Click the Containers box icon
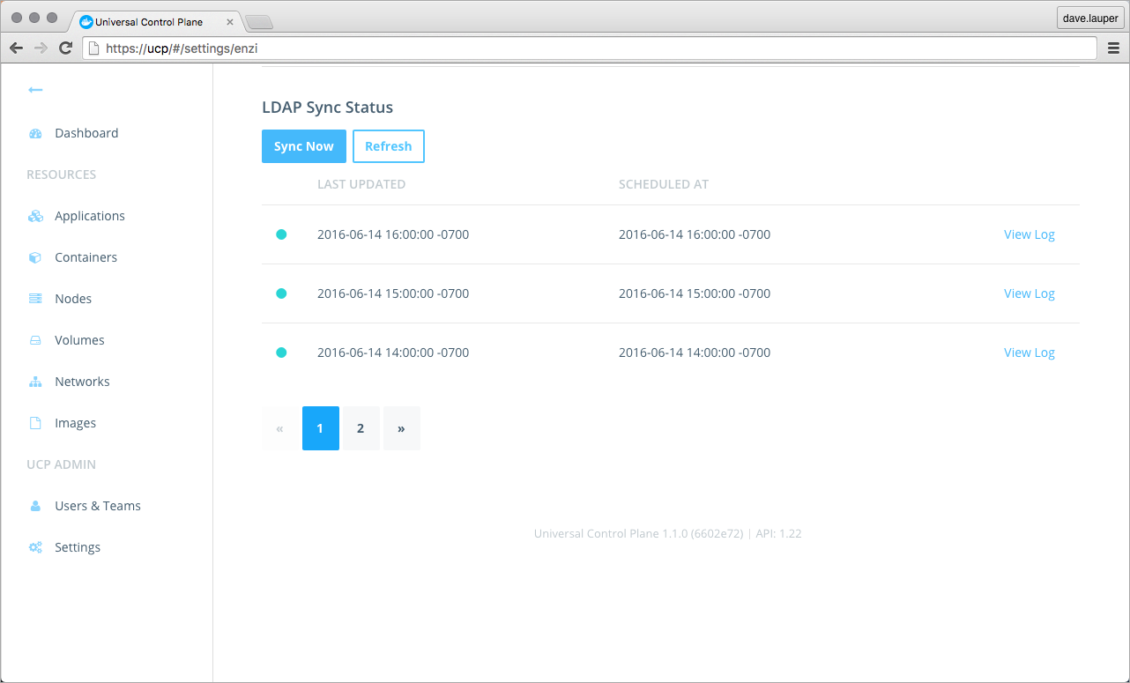This screenshot has width=1130, height=683. tap(35, 258)
